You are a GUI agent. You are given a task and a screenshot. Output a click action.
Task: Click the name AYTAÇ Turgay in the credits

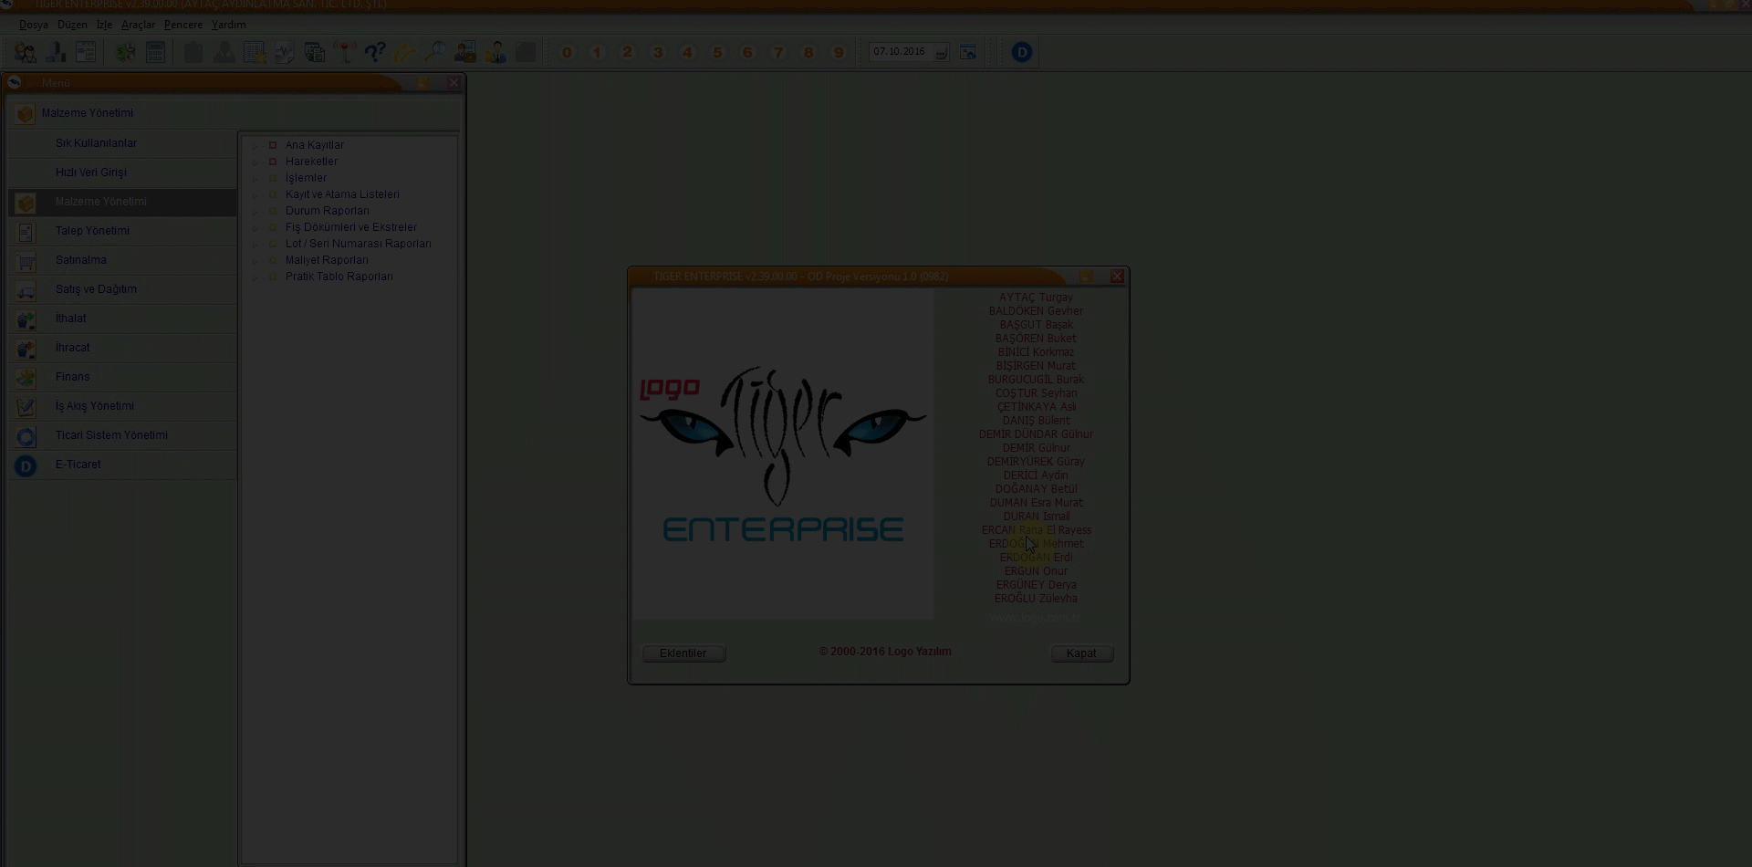(x=1036, y=298)
